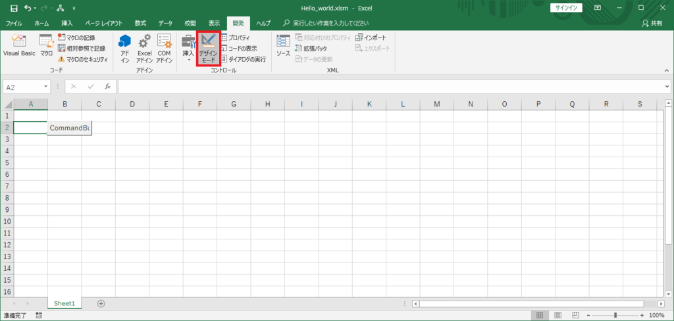Switch to Normal view

(x=540, y=316)
